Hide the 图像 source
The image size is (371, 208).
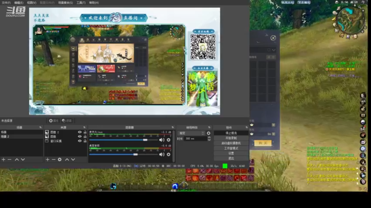(79, 136)
